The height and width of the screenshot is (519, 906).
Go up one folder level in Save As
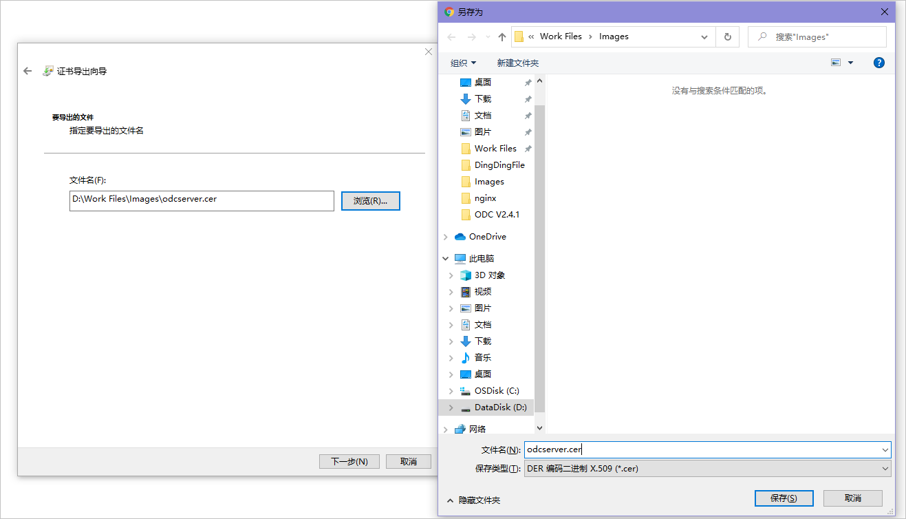tap(502, 37)
